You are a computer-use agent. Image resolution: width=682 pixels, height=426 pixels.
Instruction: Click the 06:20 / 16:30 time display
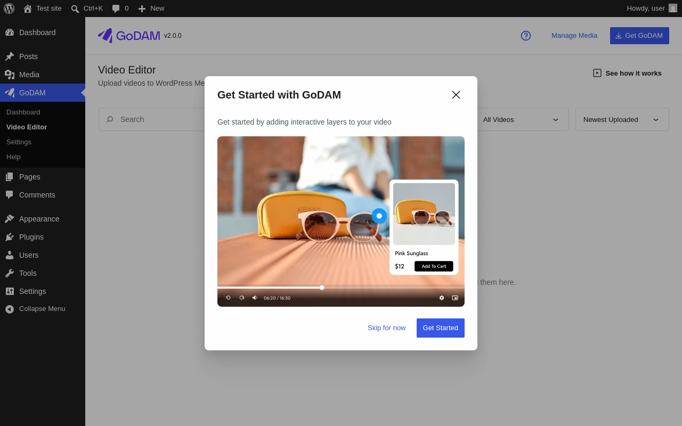coord(277,298)
